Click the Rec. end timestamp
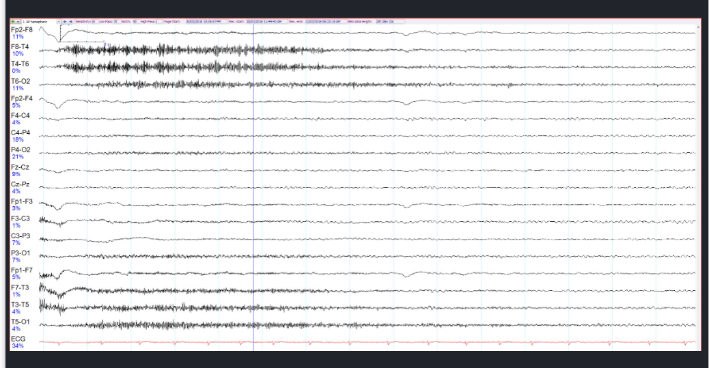 [x=323, y=21]
